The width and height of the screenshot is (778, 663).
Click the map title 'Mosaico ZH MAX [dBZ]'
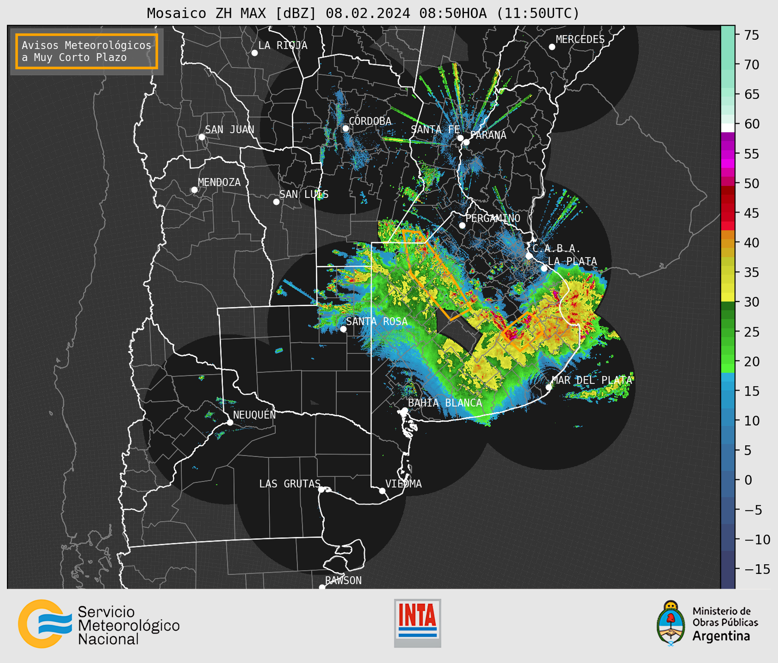[232, 13]
